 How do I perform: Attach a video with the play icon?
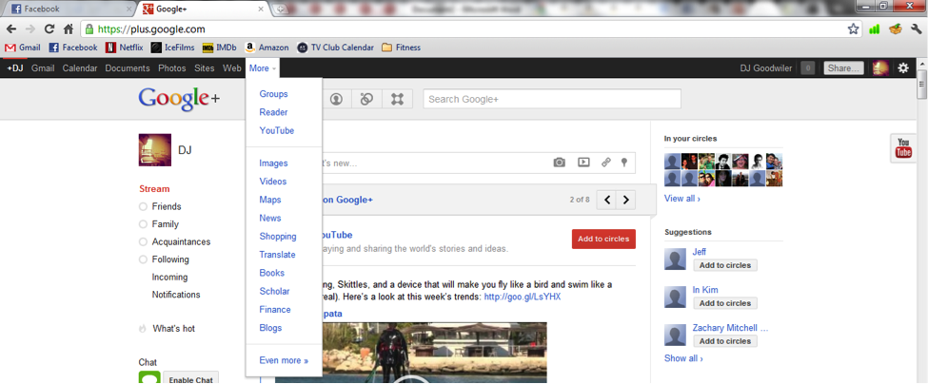(x=583, y=163)
